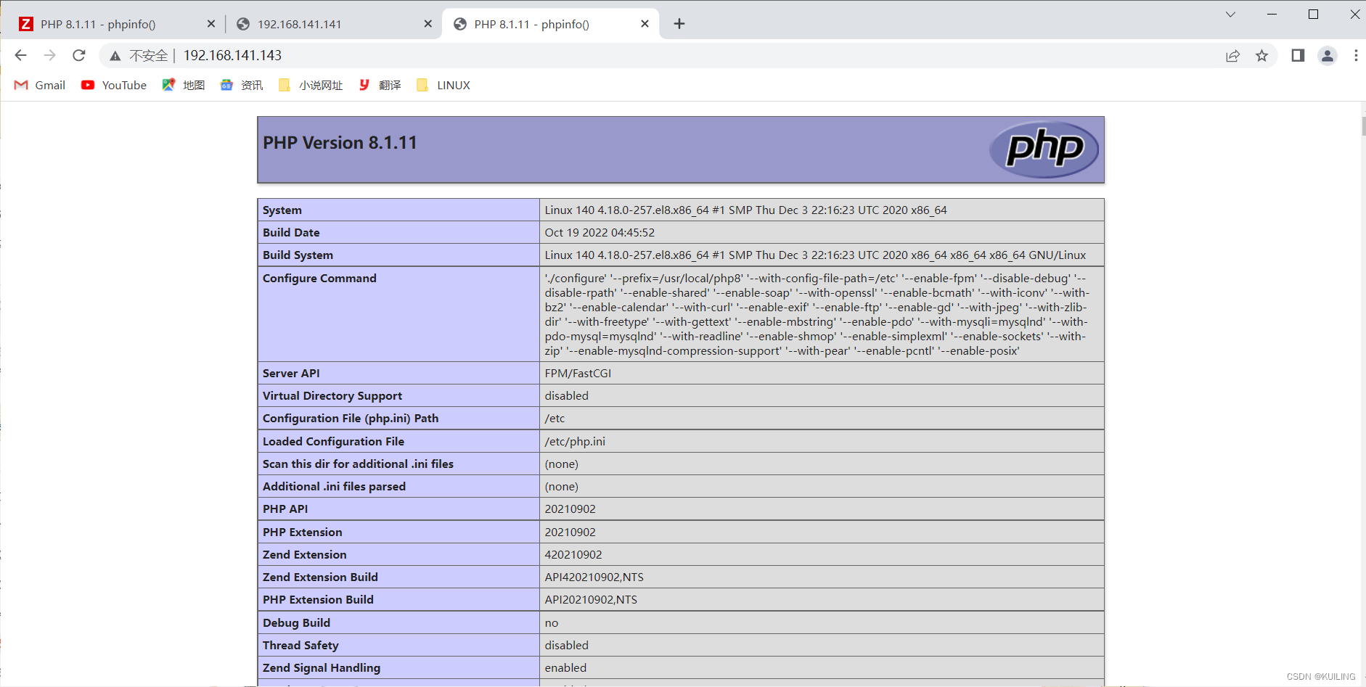Click the forward navigation arrow

[49, 55]
